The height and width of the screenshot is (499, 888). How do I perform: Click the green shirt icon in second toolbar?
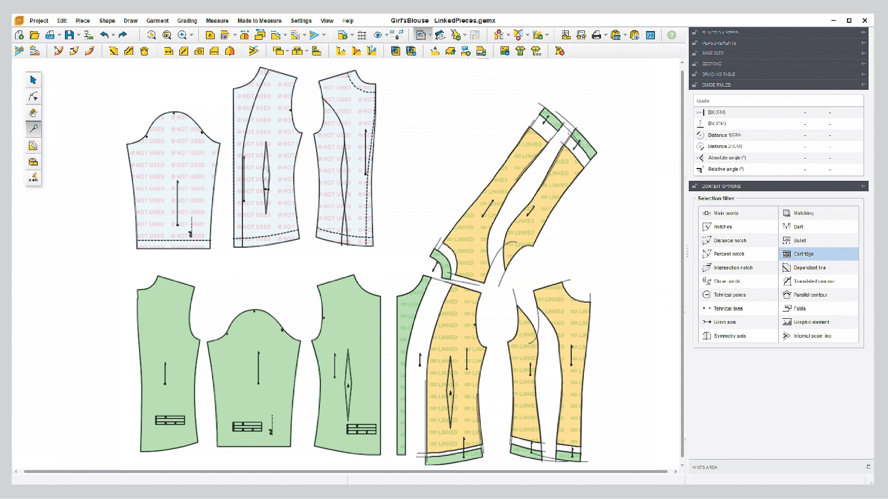point(520,51)
